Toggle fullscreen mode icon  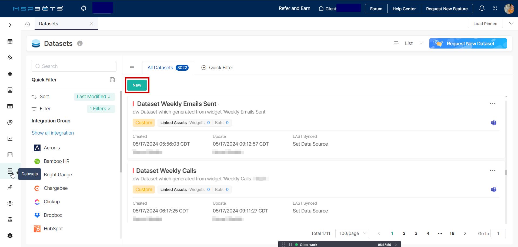(495, 9)
